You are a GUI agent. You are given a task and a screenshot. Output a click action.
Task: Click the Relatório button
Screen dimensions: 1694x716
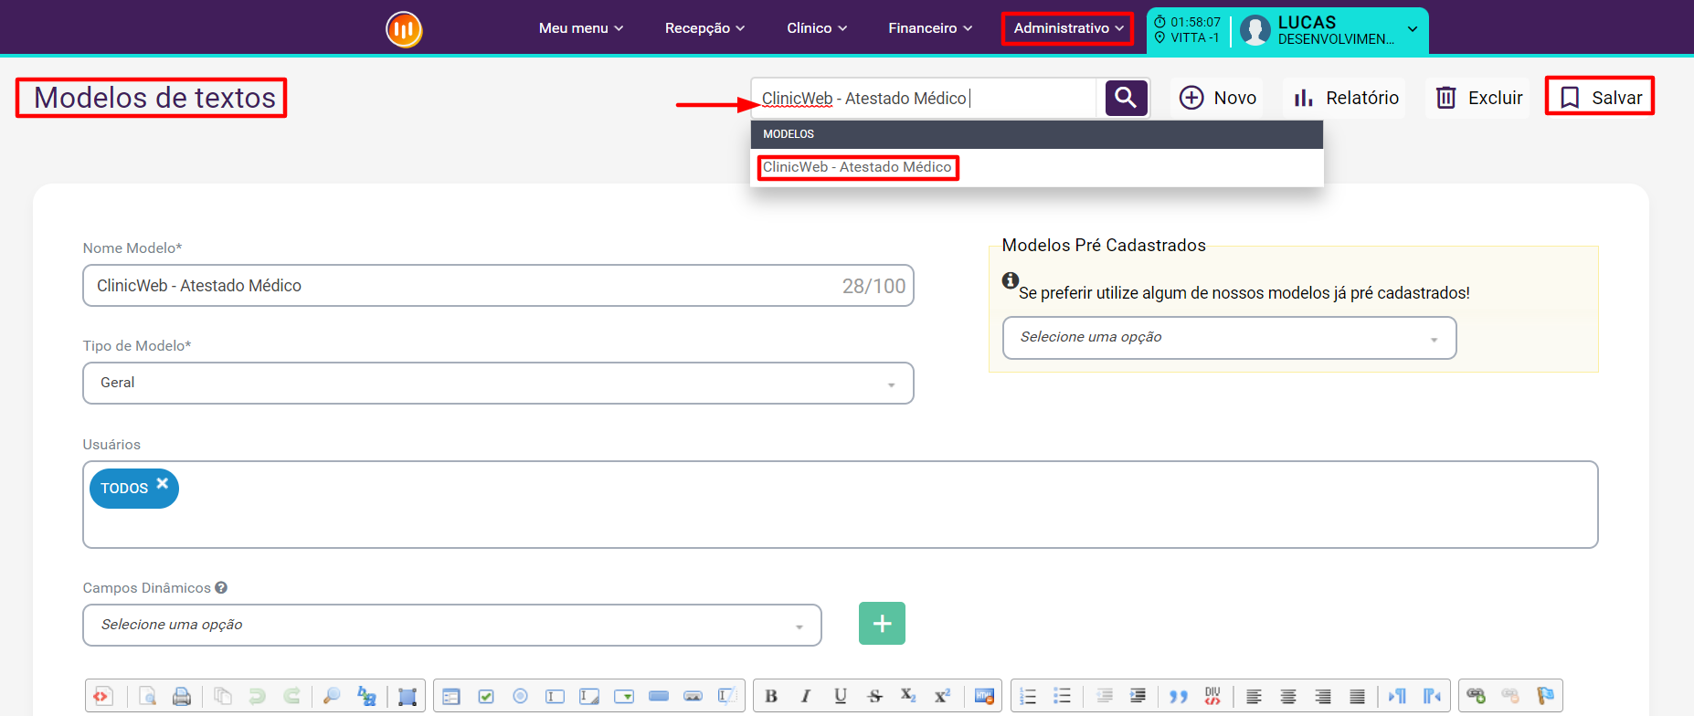(x=1345, y=98)
